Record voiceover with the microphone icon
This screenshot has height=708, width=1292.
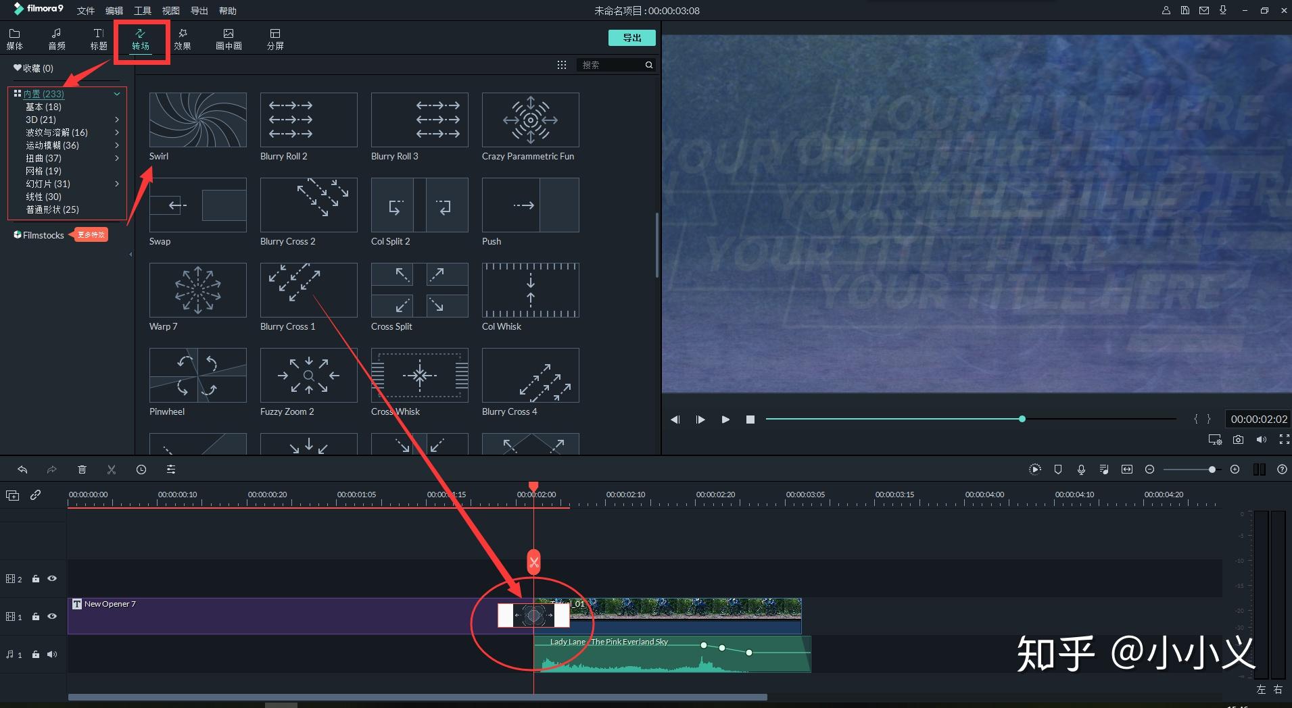1081,469
